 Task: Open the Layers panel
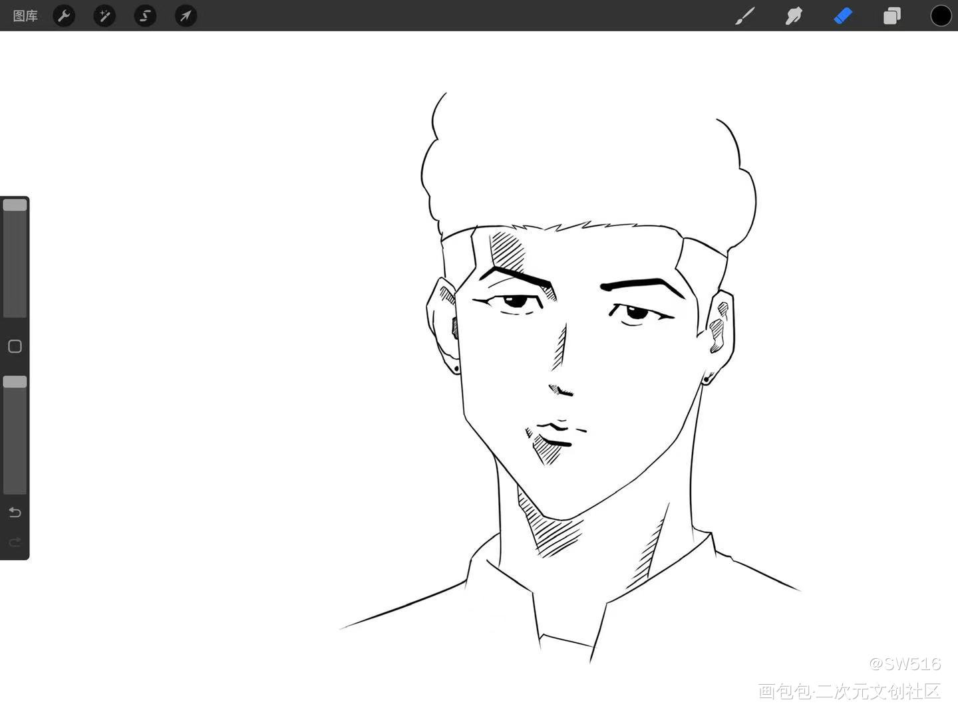coord(891,16)
